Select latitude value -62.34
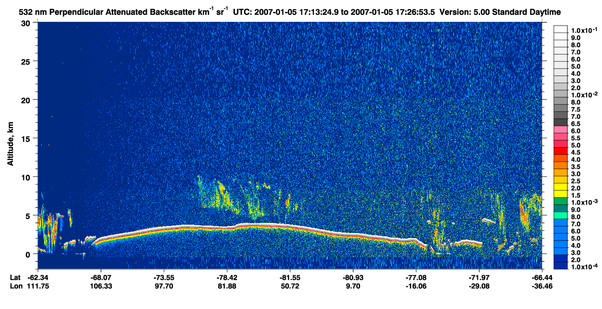This screenshot has width=602, height=309. [38, 277]
